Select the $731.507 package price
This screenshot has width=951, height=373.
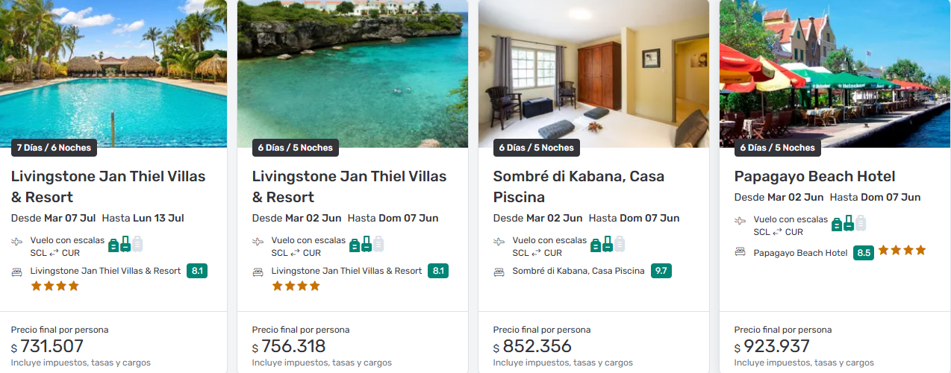(52, 346)
